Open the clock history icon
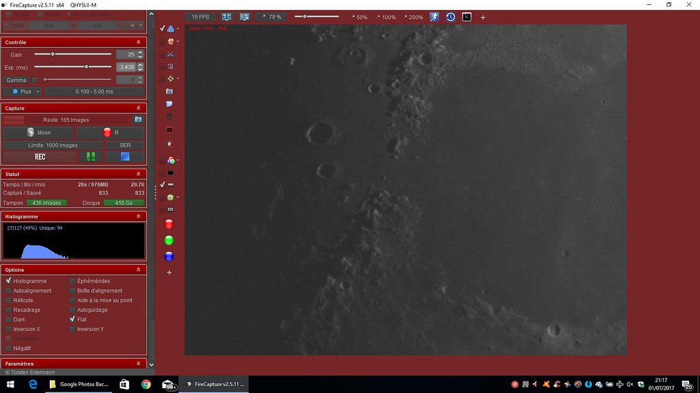This screenshot has width=700, height=393. coord(450,17)
